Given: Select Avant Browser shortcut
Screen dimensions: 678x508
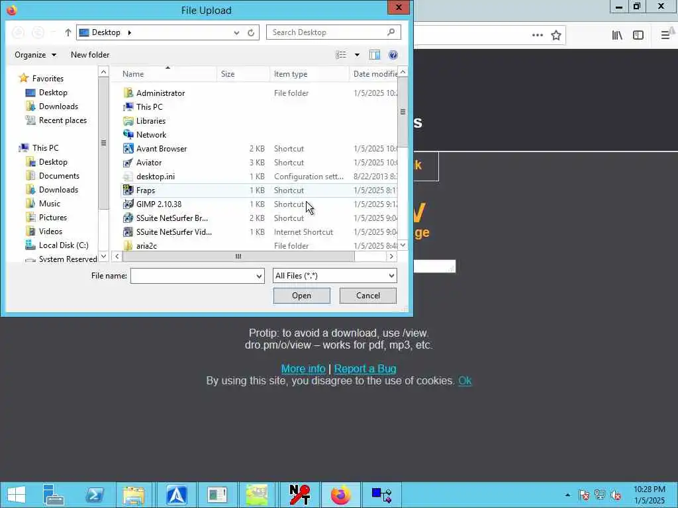Looking at the screenshot, I should 259,149.
